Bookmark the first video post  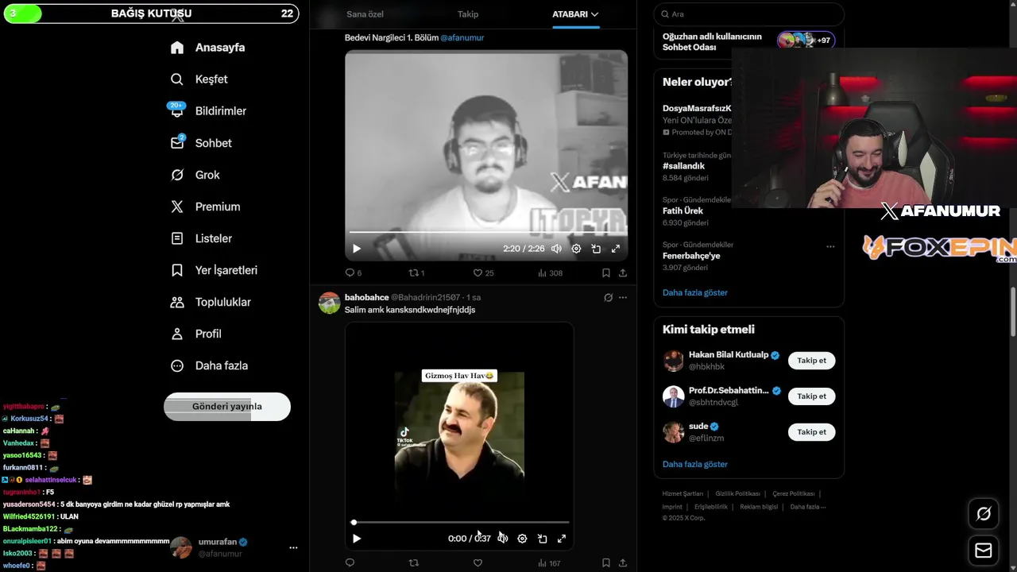[x=605, y=272]
